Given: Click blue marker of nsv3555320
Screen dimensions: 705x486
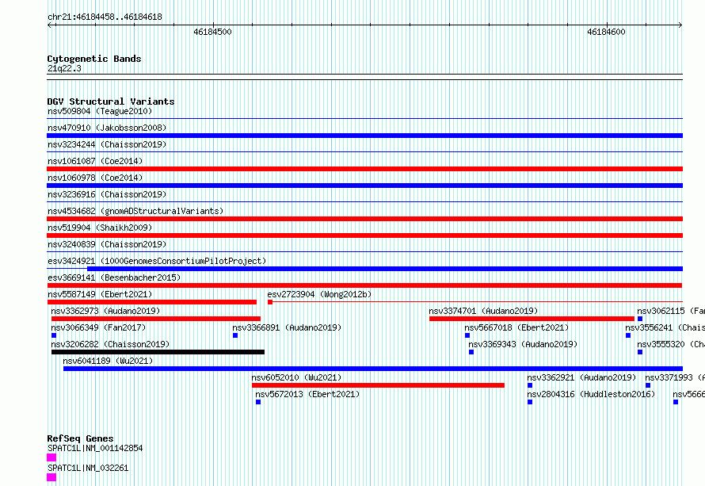Looking at the screenshot, I should tap(640, 352).
